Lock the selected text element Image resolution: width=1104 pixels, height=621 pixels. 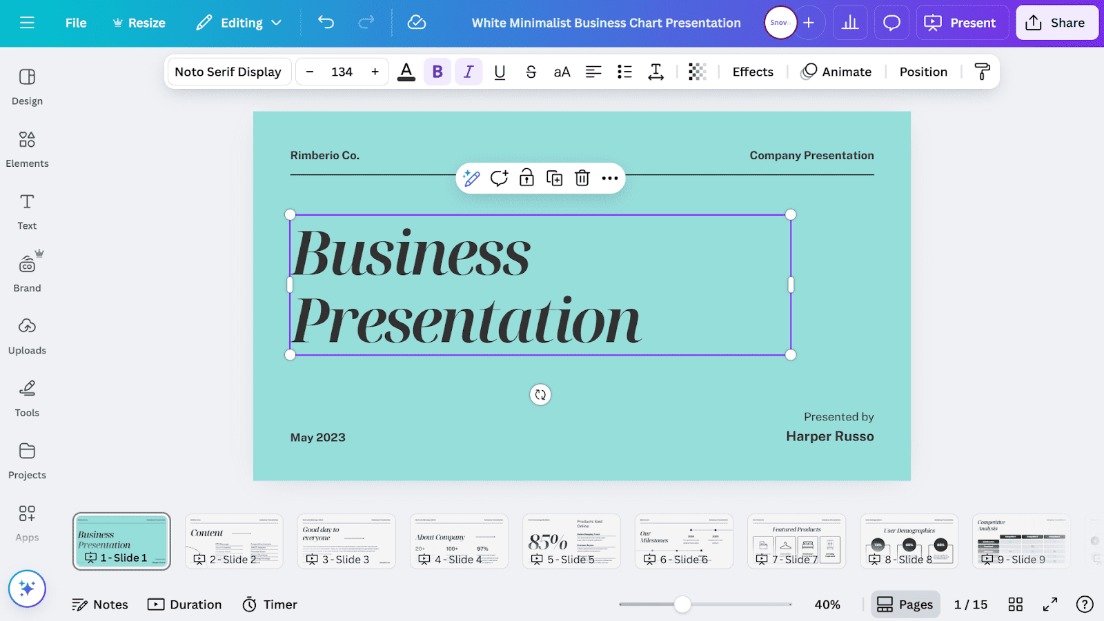point(526,179)
